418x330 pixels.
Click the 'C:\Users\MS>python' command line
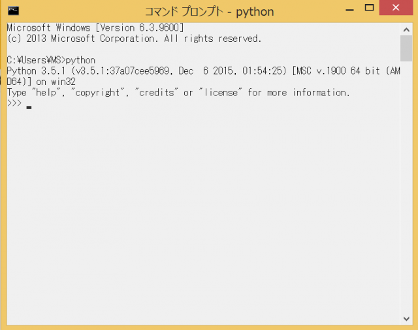pyautogui.click(x=51, y=60)
